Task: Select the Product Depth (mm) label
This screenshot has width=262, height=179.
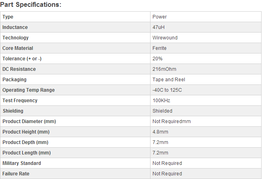Action: click(x=25, y=142)
